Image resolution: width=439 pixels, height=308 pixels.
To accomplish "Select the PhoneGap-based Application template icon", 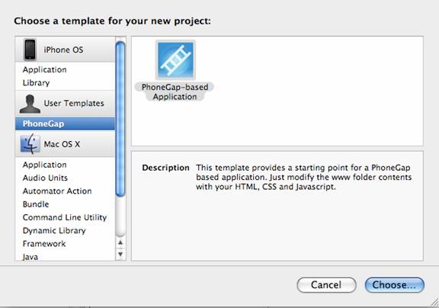I will [175, 60].
